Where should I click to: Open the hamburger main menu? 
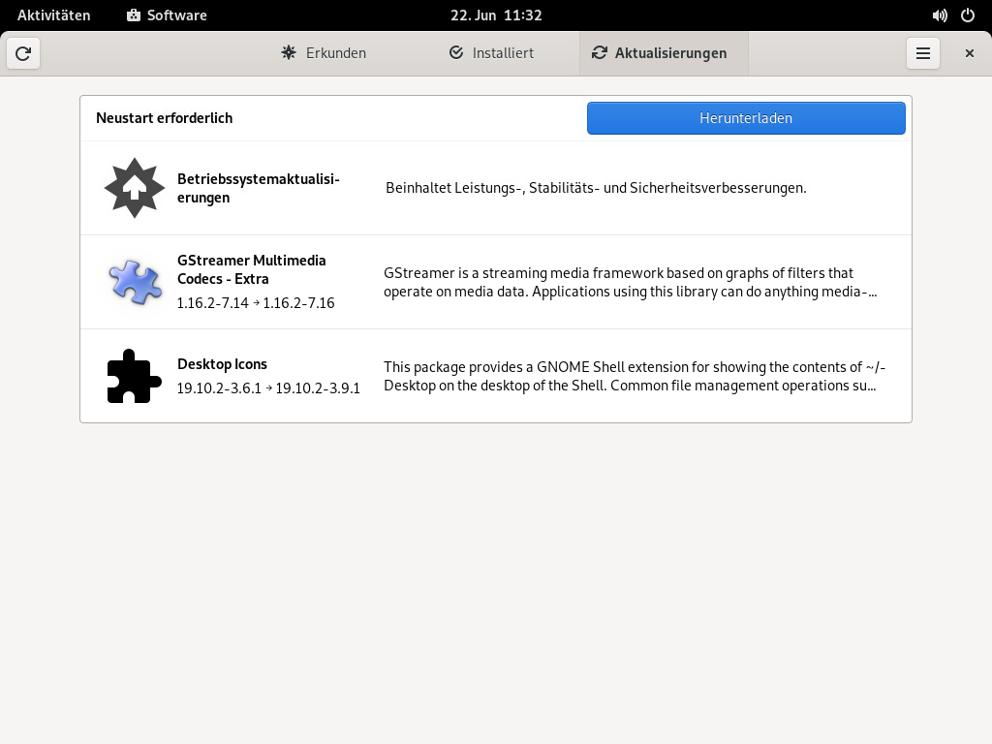(x=923, y=53)
